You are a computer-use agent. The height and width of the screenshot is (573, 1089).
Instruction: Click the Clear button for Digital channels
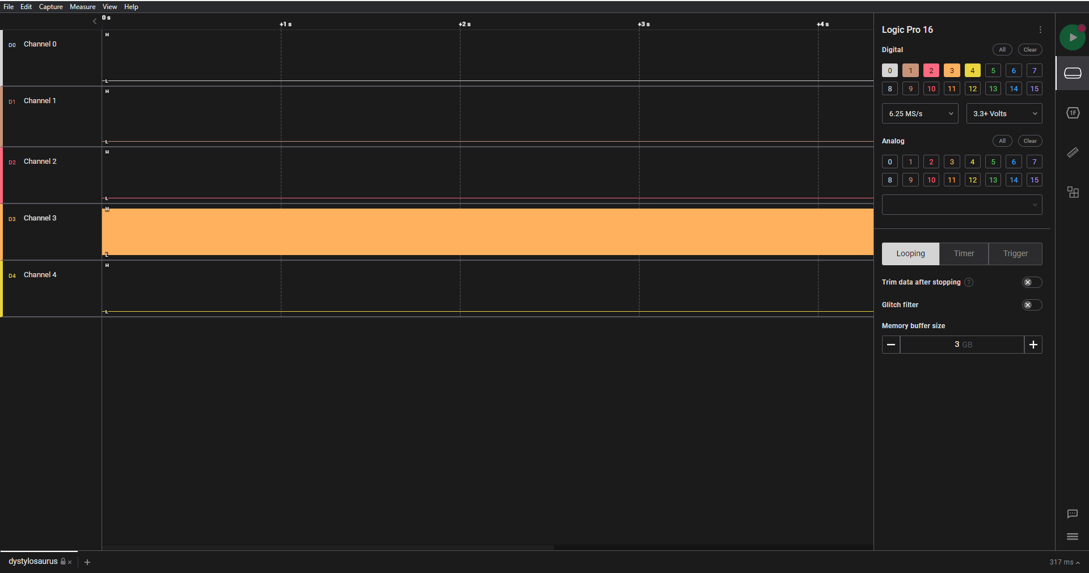tap(1030, 50)
